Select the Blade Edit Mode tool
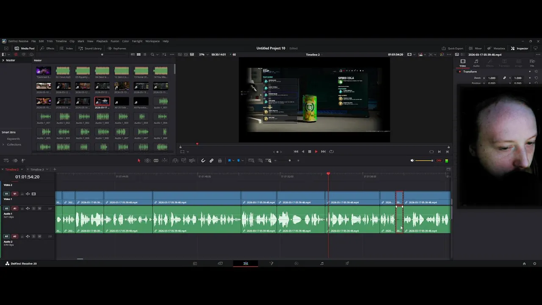Image resolution: width=542 pixels, height=305 pixels. click(156, 161)
